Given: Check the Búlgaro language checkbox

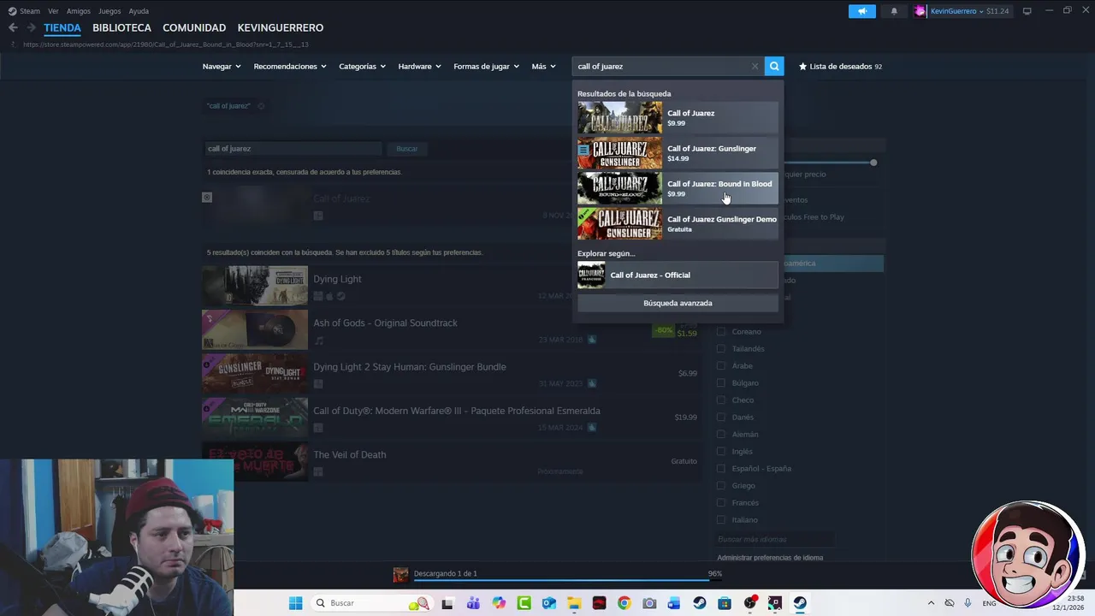Looking at the screenshot, I should (x=720, y=382).
